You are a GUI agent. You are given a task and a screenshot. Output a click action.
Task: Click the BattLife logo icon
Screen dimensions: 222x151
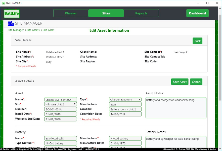point(12,13)
